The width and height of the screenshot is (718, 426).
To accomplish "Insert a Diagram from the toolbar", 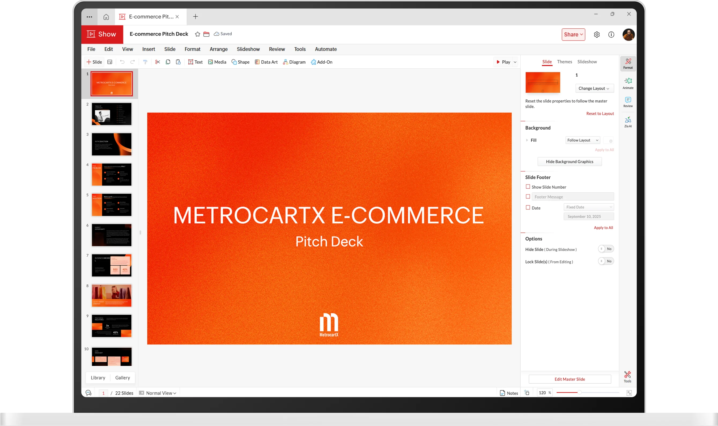I will coord(294,62).
